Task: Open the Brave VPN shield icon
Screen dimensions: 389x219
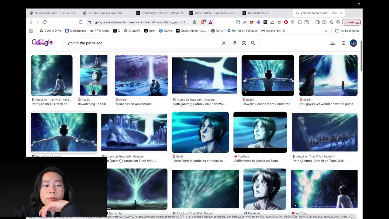Action: coord(338,22)
